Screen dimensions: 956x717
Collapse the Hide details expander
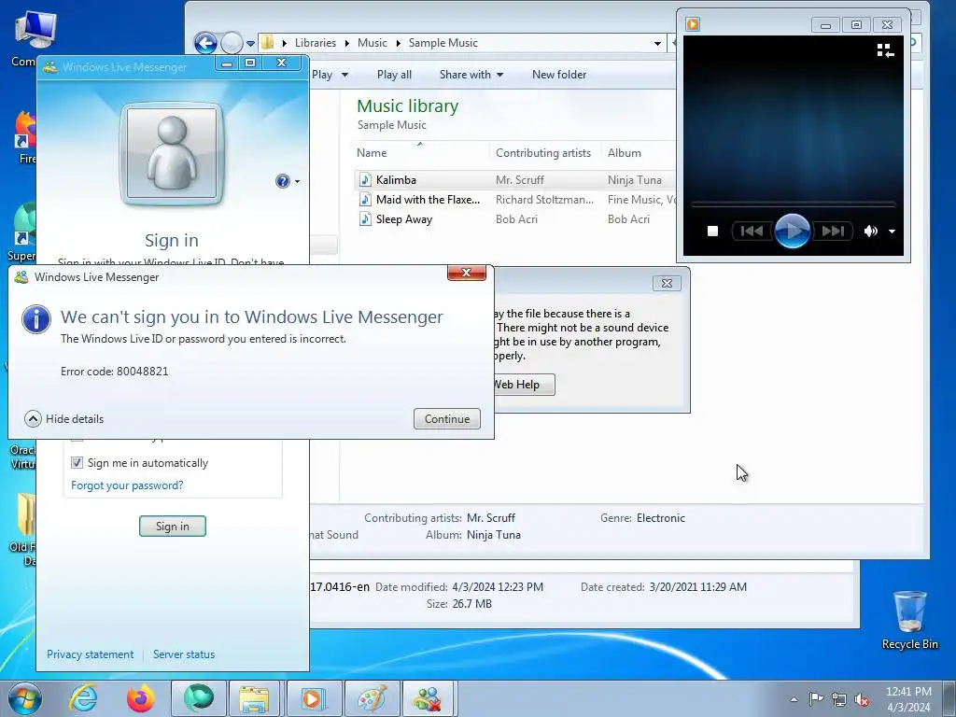(64, 419)
